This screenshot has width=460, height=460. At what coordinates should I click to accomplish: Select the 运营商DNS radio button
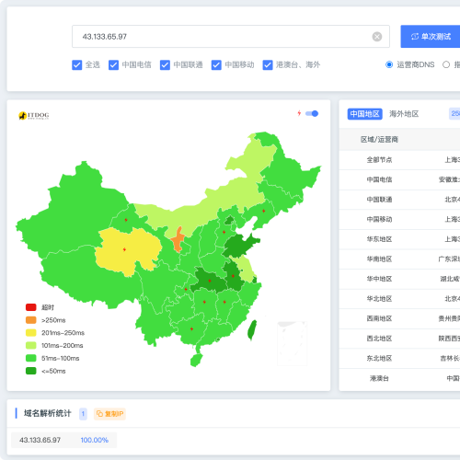[x=389, y=64]
